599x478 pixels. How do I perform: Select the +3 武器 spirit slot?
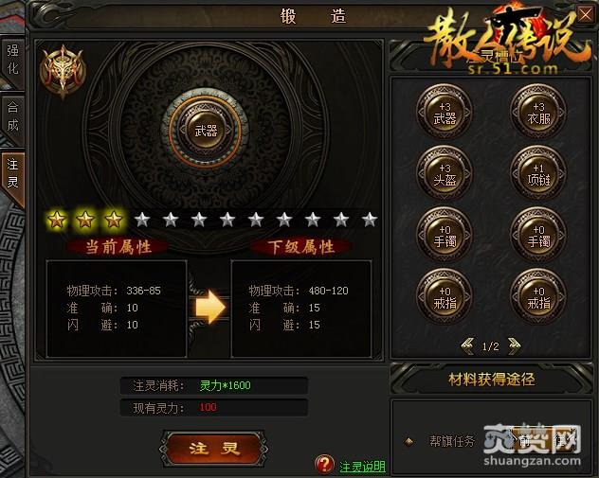coord(445,113)
